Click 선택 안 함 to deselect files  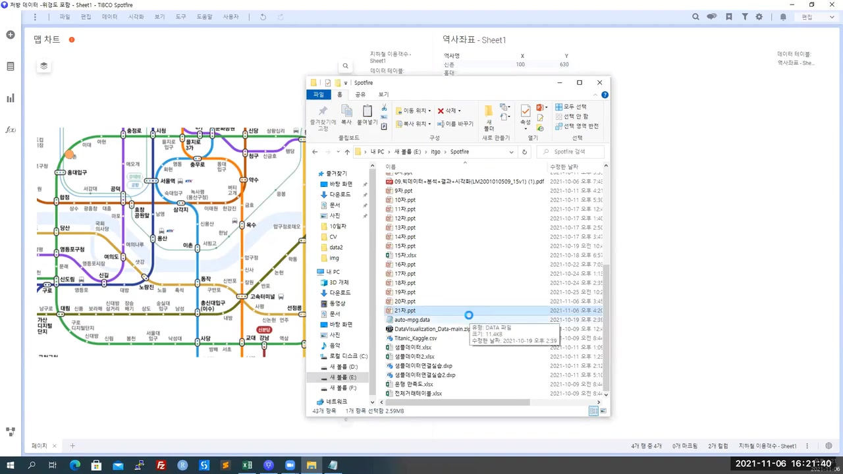572,117
